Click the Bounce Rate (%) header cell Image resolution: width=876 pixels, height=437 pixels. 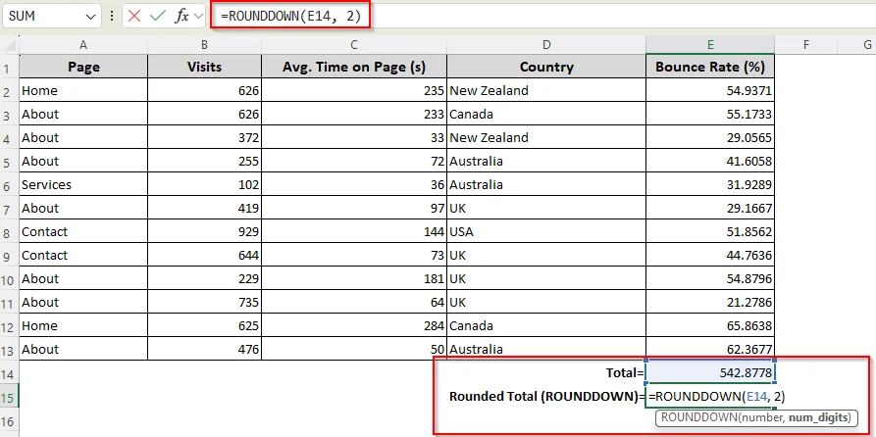coord(710,67)
